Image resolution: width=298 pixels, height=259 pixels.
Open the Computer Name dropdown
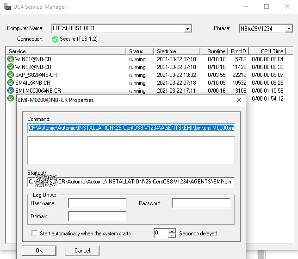click(187, 29)
